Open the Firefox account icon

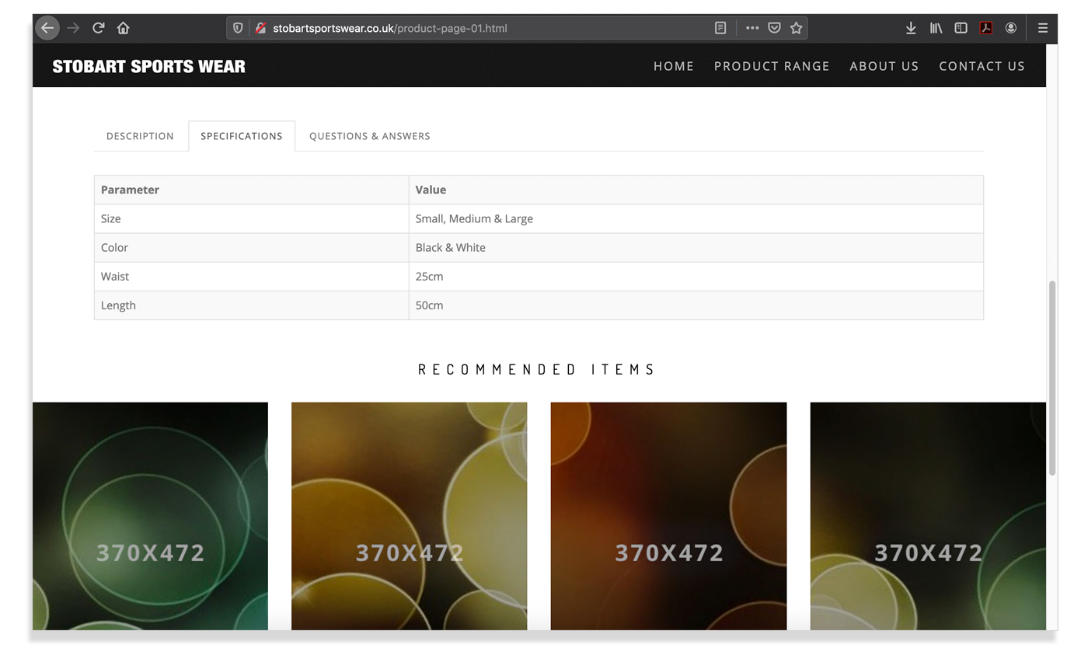click(1010, 28)
